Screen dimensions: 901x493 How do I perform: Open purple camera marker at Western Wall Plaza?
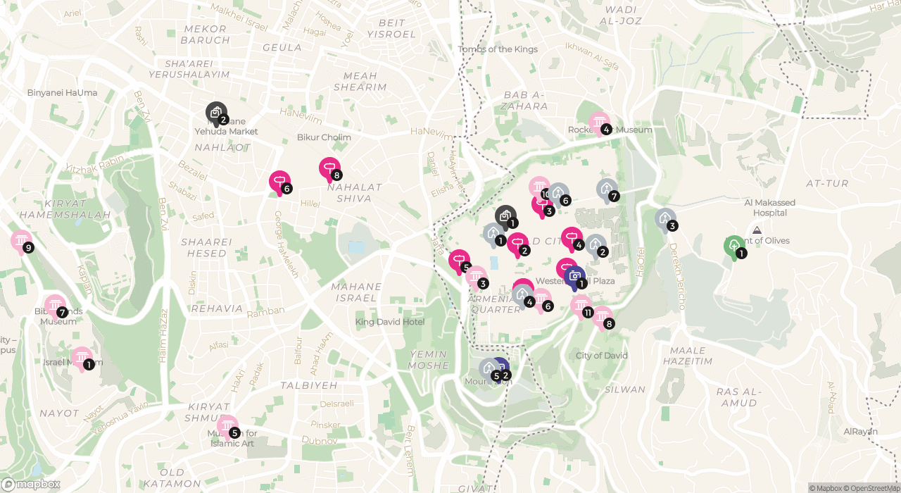coord(574,277)
